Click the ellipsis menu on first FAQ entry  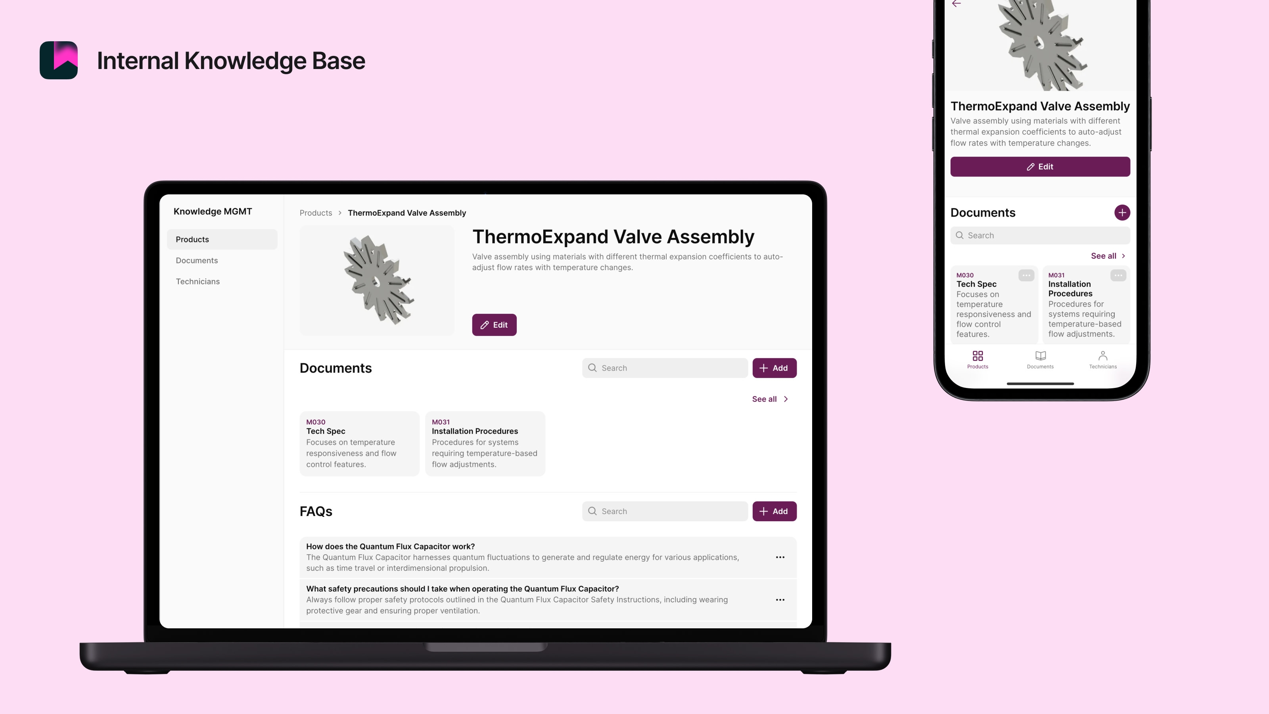780,557
